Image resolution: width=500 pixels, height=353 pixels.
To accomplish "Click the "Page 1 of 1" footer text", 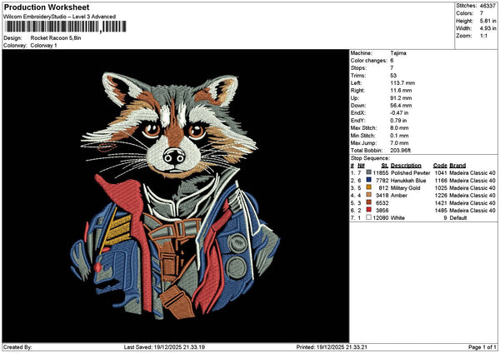I will point(482,347).
